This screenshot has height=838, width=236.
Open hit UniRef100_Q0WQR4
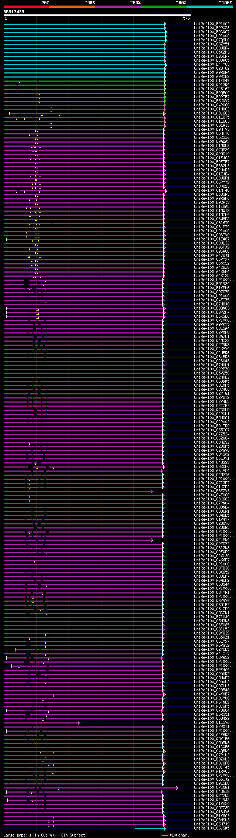tap(212, 48)
